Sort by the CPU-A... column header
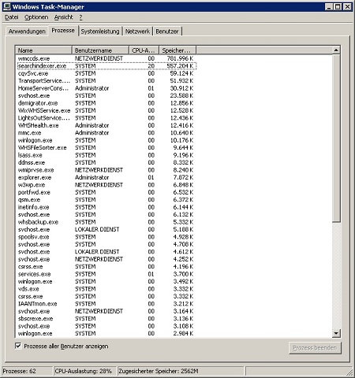The height and width of the screenshot is (378, 355). coord(144,50)
